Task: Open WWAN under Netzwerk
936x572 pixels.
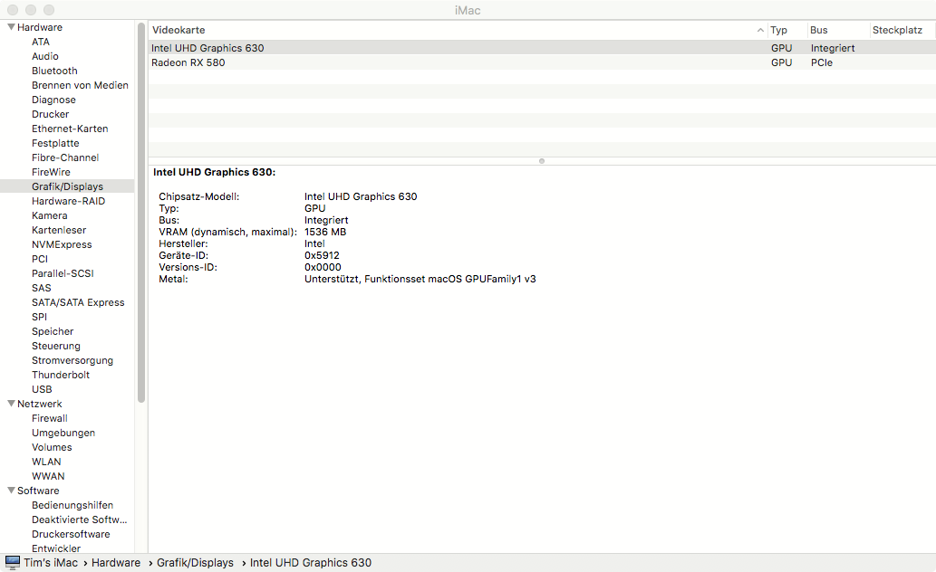Action: coord(48,476)
